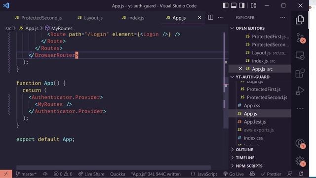Open Source Control view with 2 changes
The height and width of the screenshot is (178, 316).
click(300, 38)
